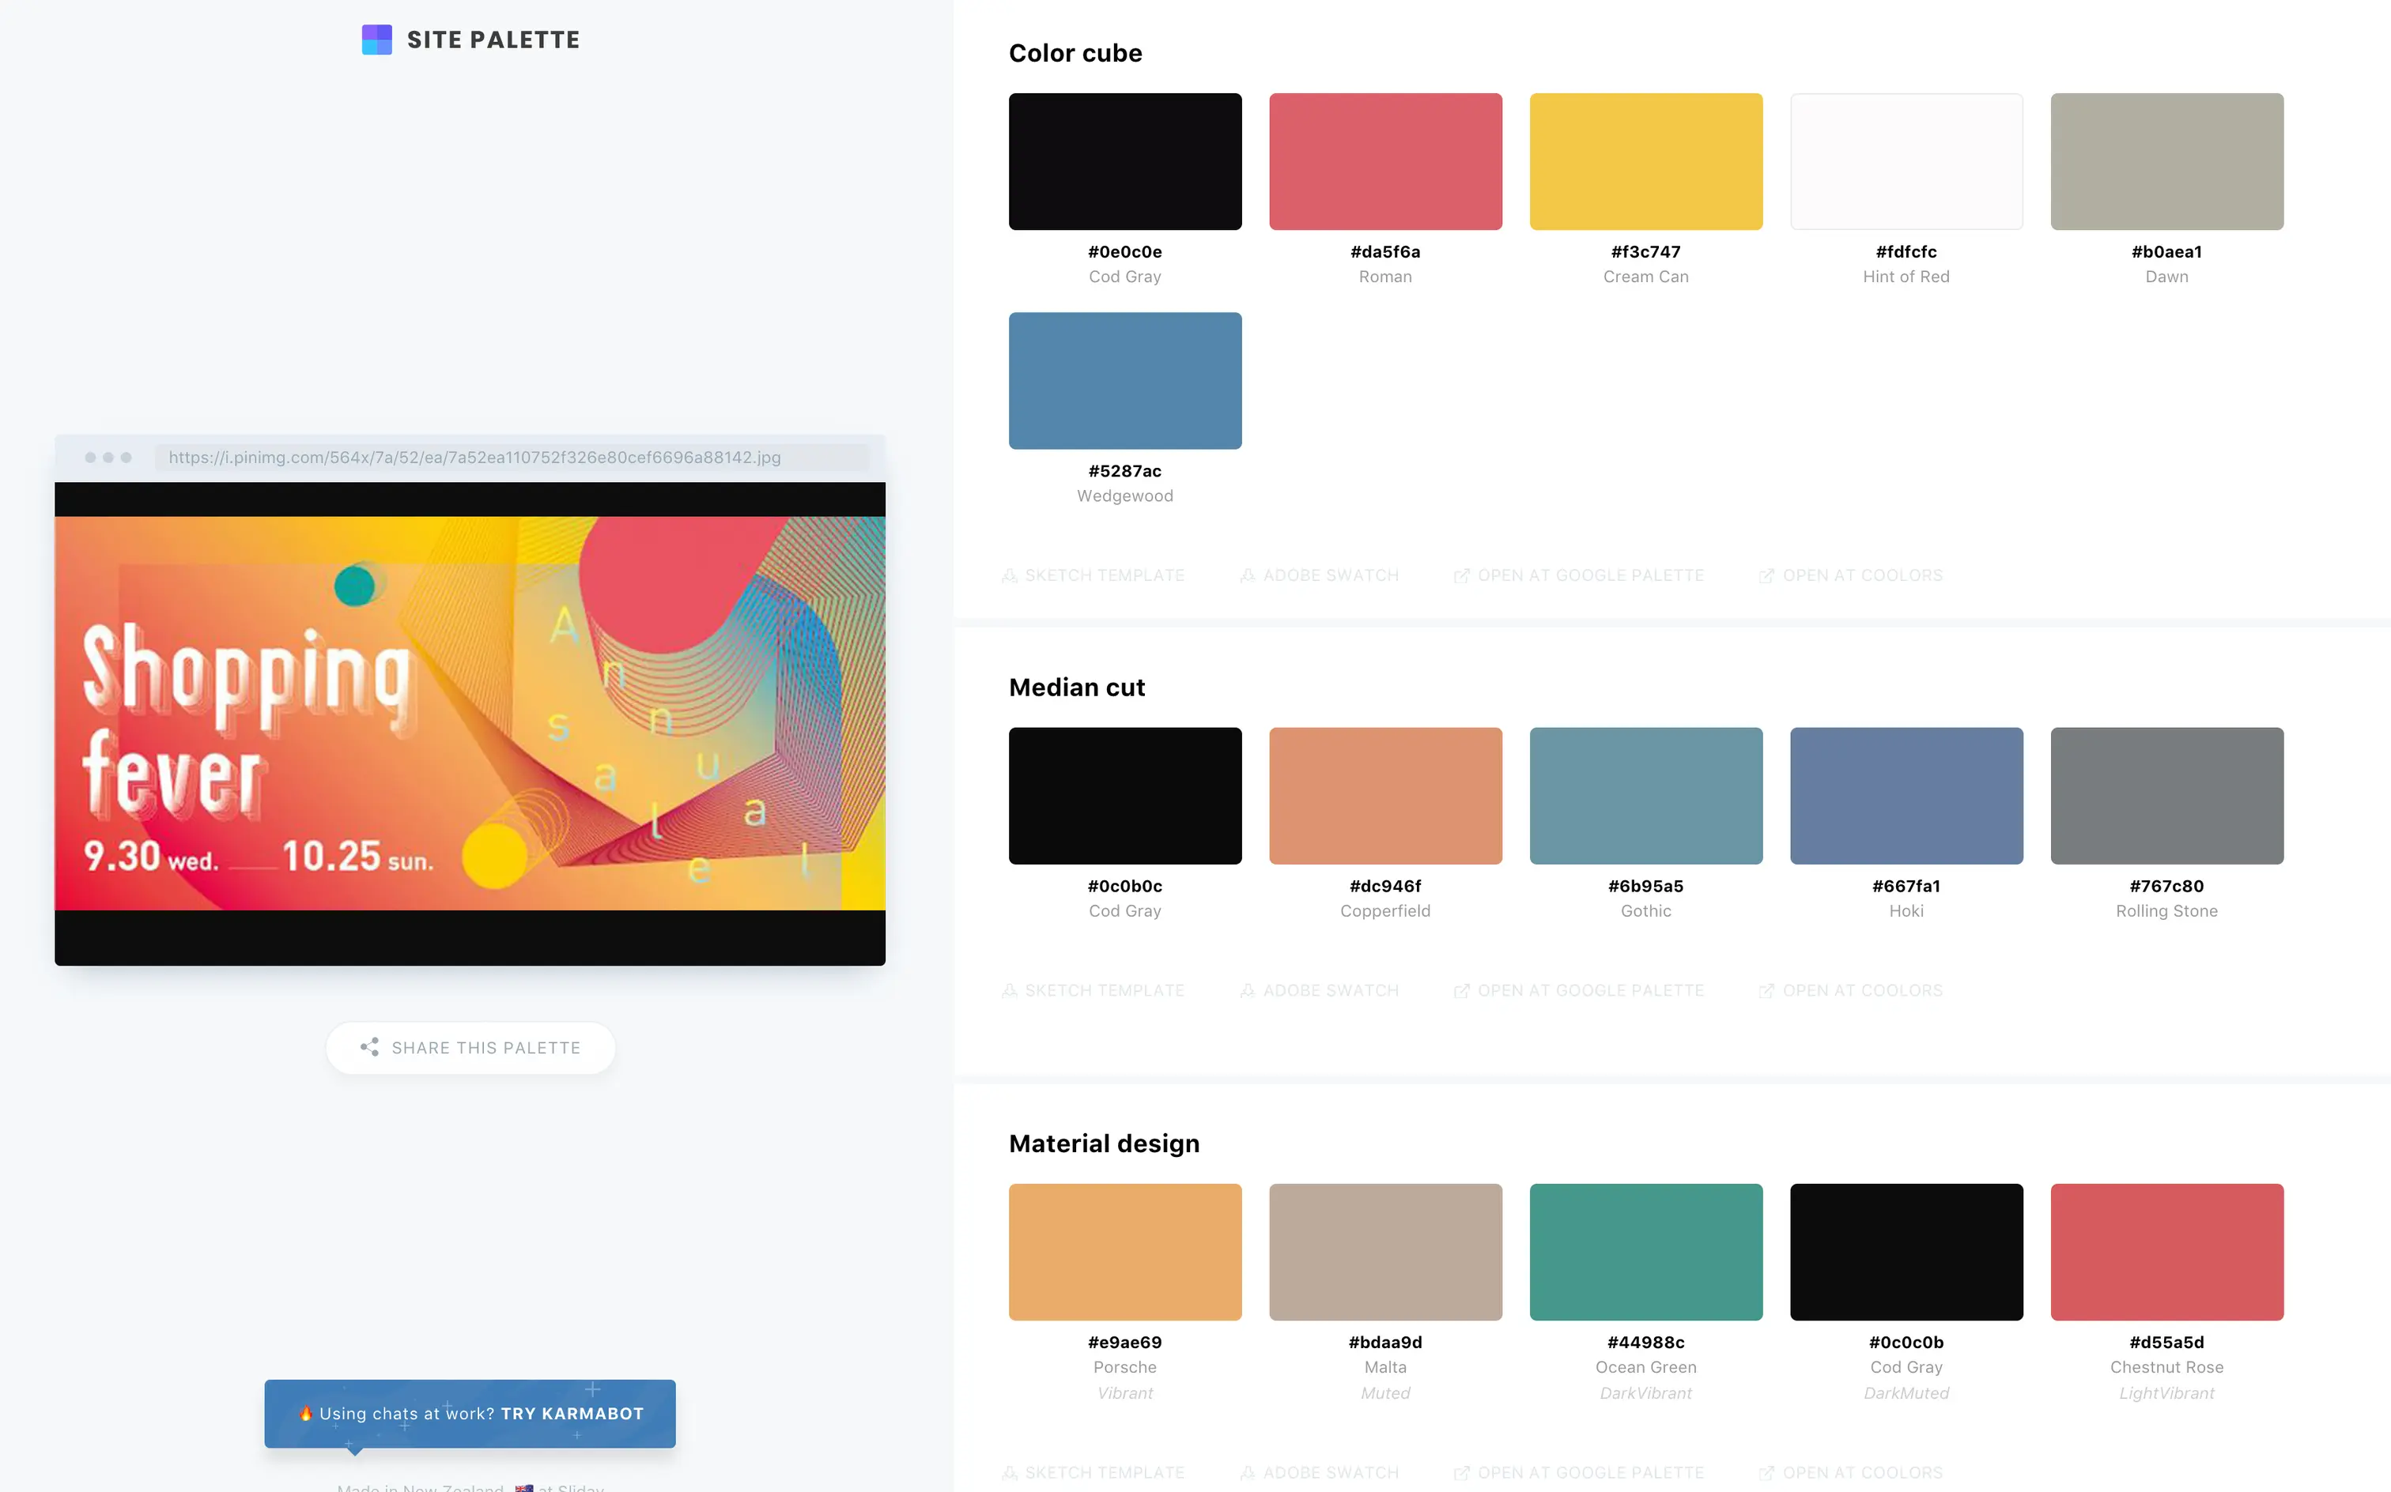The height and width of the screenshot is (1492, 2391).
Task: Pick the Chestnut Rose #d55a5d swatch
Action: [2166, 1251]
